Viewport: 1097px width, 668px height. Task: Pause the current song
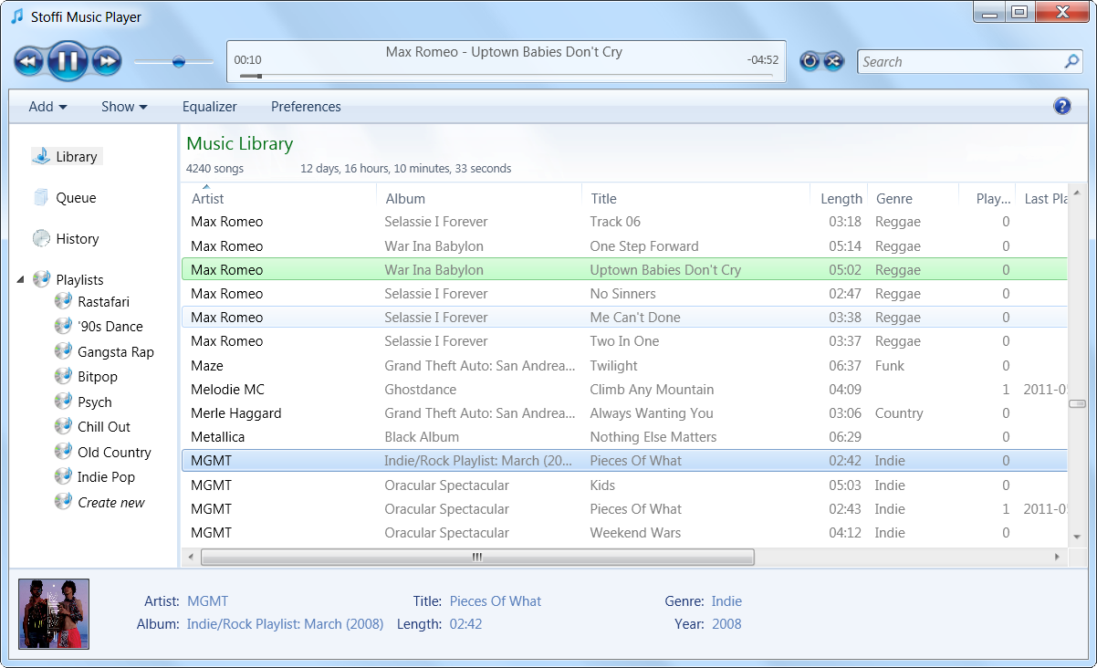[x=68, y=61]
